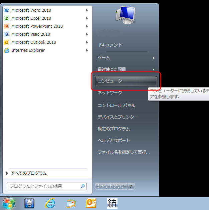Open the shutdown options arrow
Screen dimensions: 209x210
click(131, 186)
